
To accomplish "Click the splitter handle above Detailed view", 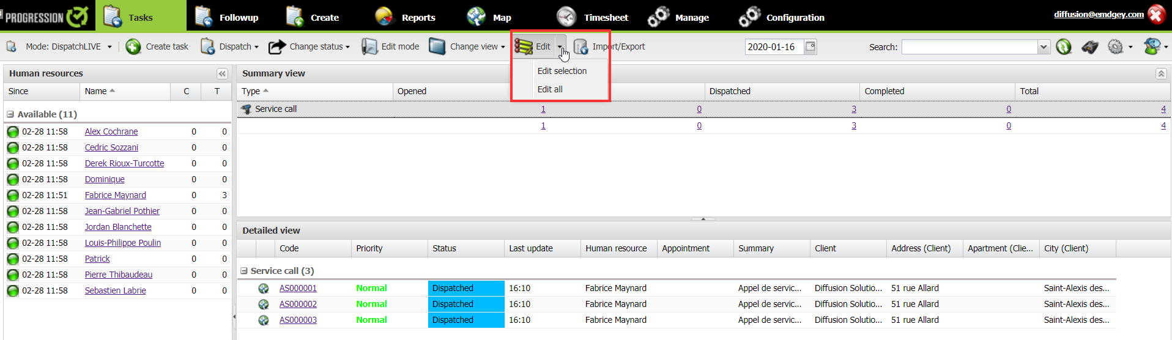I will point(703,219).
